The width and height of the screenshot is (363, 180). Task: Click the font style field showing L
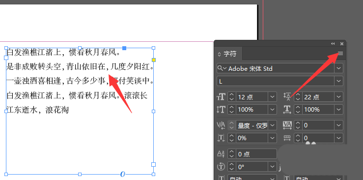pos(276,81)
